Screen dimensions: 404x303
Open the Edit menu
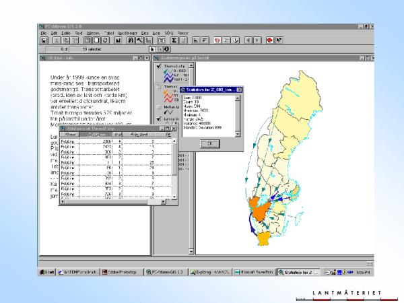tap(55, 32)
